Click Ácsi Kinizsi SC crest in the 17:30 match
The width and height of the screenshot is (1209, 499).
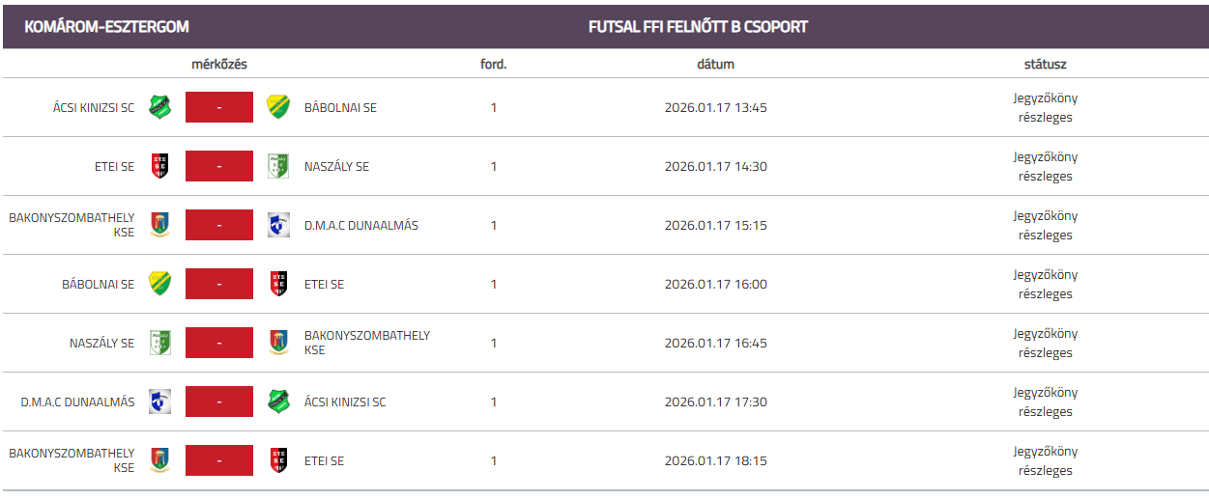tap(279, 402)
